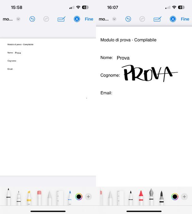The height and width of the screenshot is (214, 192).
Task: Toggle Markup pen icon in left screenshot
Action: pos(77,19)
